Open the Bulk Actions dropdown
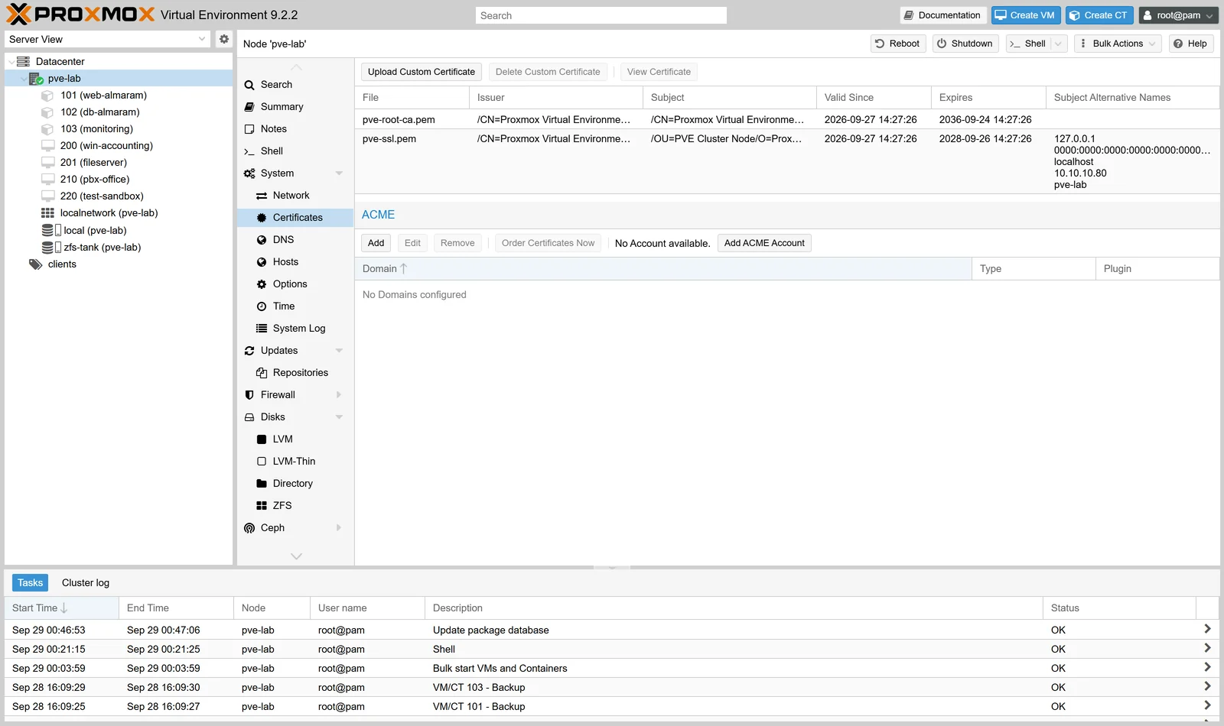Screen dimensions: 1224x726 (x=1118, y=44)
